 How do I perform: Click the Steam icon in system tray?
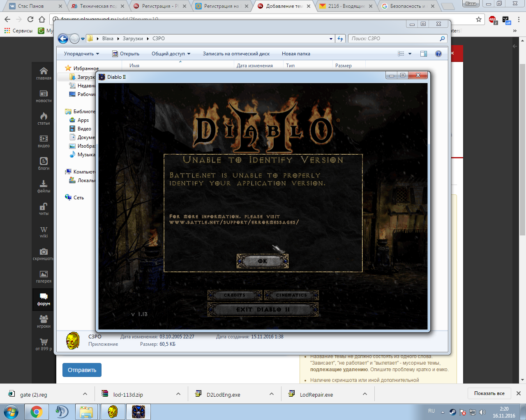[452, 412]
